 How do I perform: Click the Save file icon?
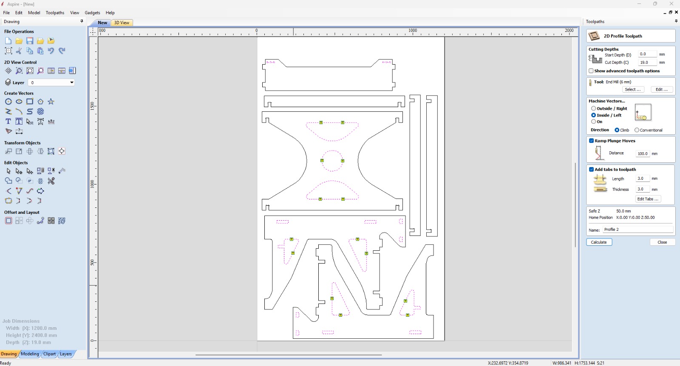coord(30,41)
